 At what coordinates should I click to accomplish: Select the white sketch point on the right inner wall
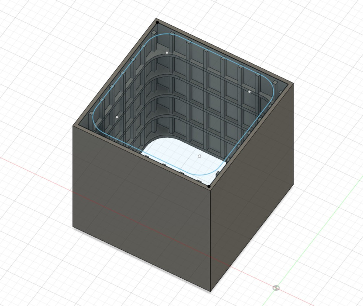[249, 92]
